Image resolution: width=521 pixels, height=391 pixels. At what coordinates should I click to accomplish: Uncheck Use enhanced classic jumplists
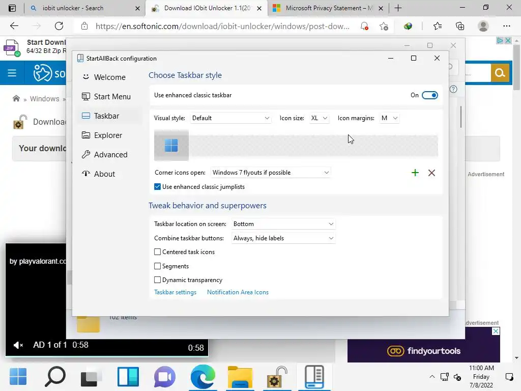(x=158, y=187)
